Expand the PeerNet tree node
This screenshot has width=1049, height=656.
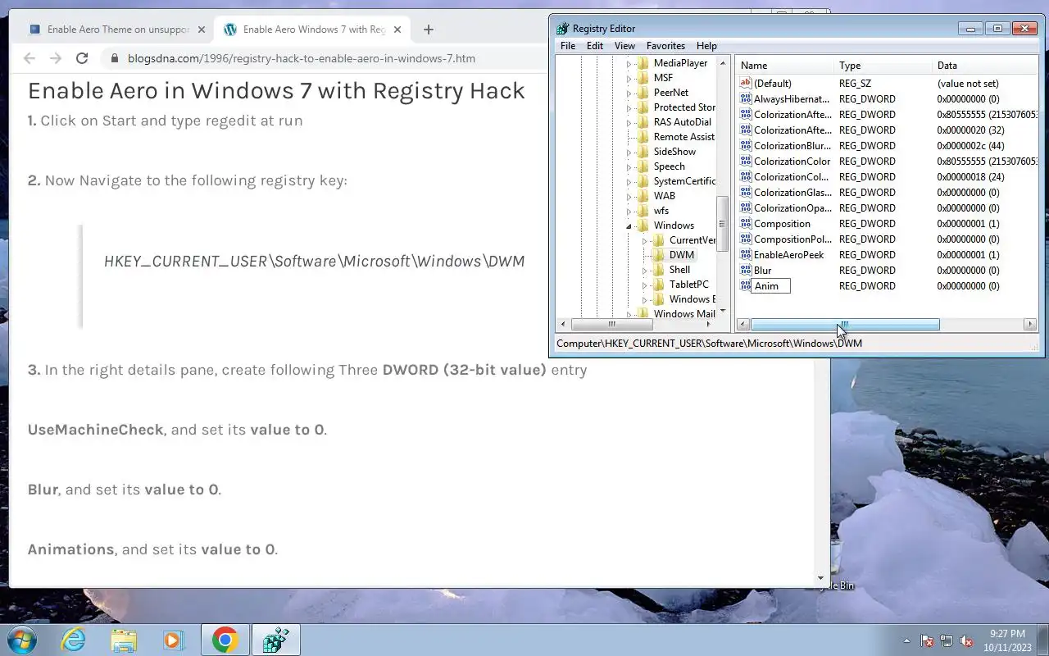coord(629,93)
